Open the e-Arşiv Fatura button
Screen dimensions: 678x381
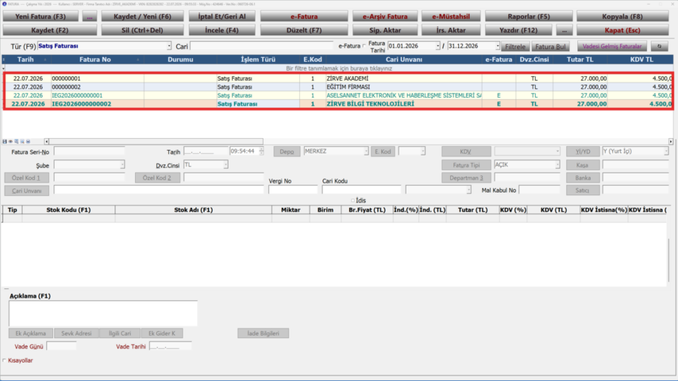coord(385,17)
